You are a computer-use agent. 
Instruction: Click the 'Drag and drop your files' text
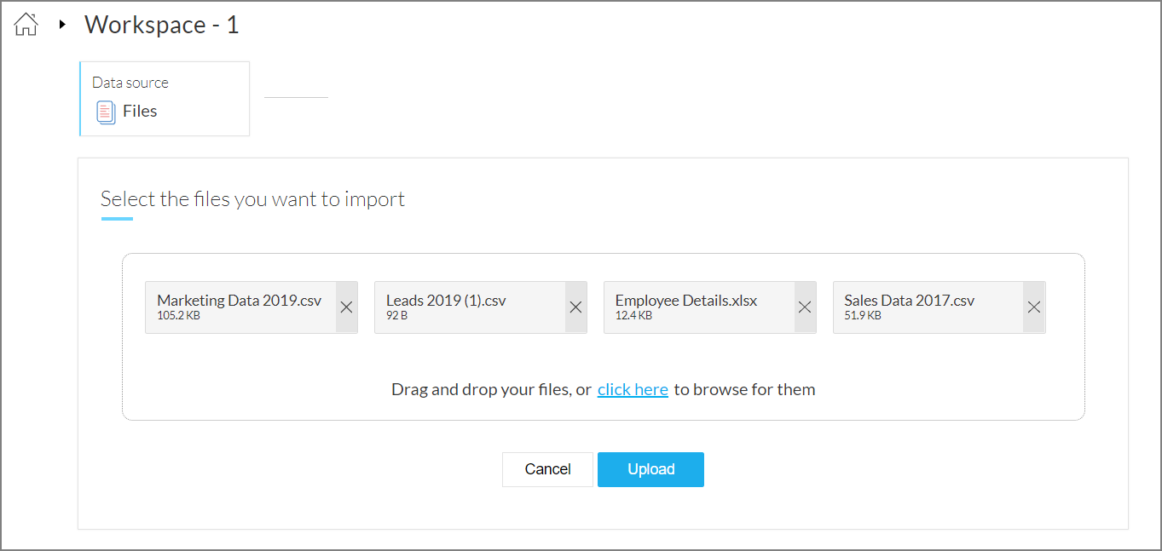[491, 389]
